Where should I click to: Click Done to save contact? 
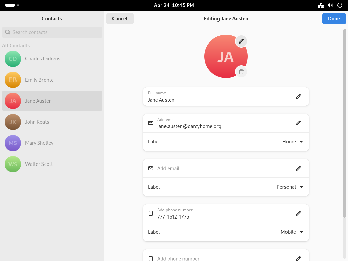(334, 19)
